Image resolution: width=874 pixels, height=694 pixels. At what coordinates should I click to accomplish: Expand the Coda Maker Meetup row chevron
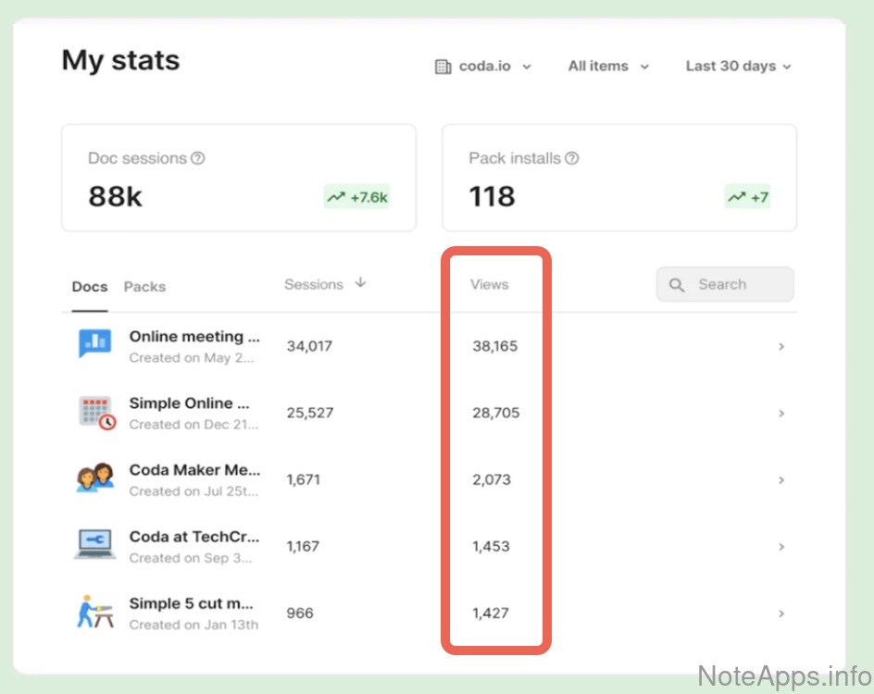point(781,480)
